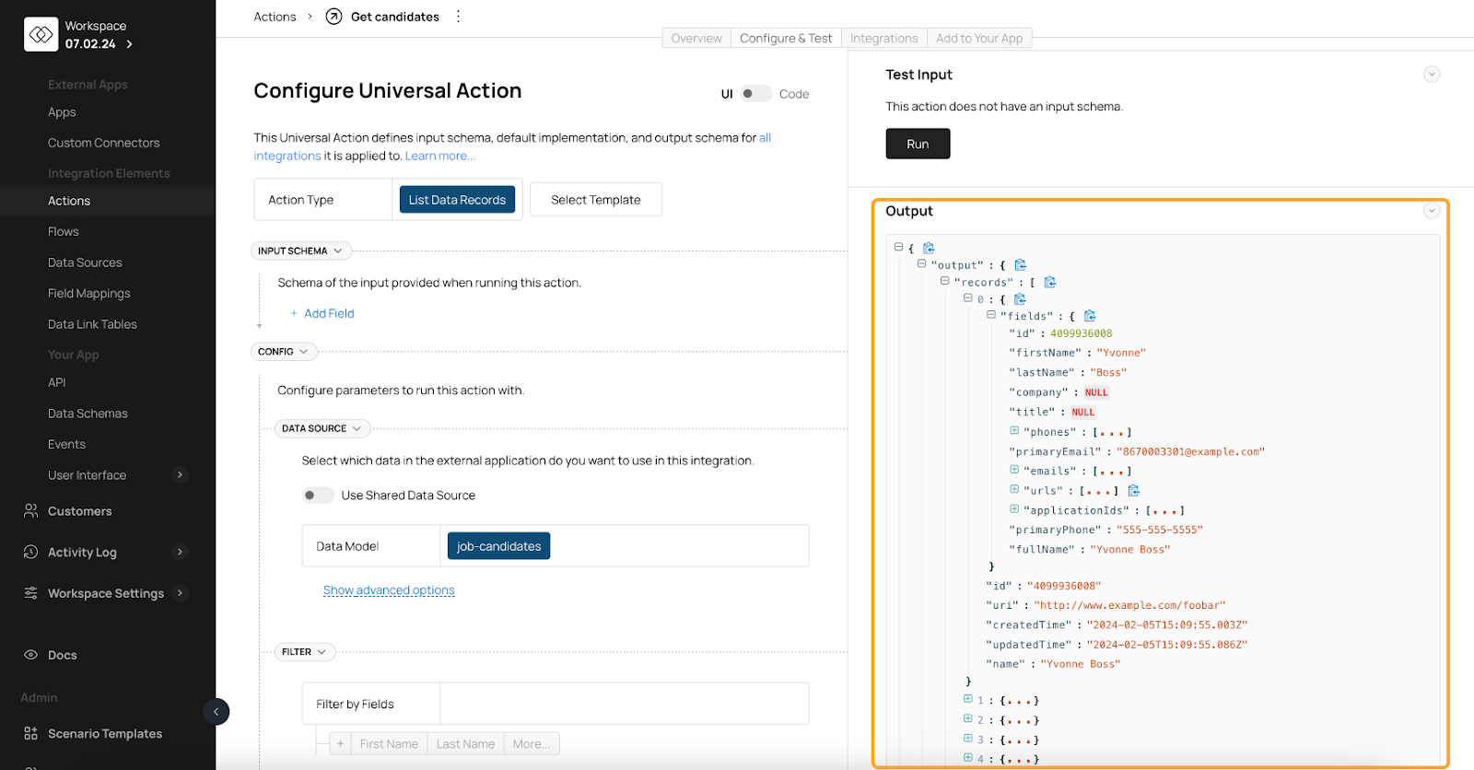
Task: Copy the "urls" array to clipboard
Action: tap(1134, 490)
